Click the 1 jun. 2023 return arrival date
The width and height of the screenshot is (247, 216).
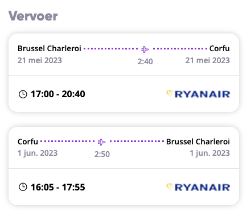210,153
